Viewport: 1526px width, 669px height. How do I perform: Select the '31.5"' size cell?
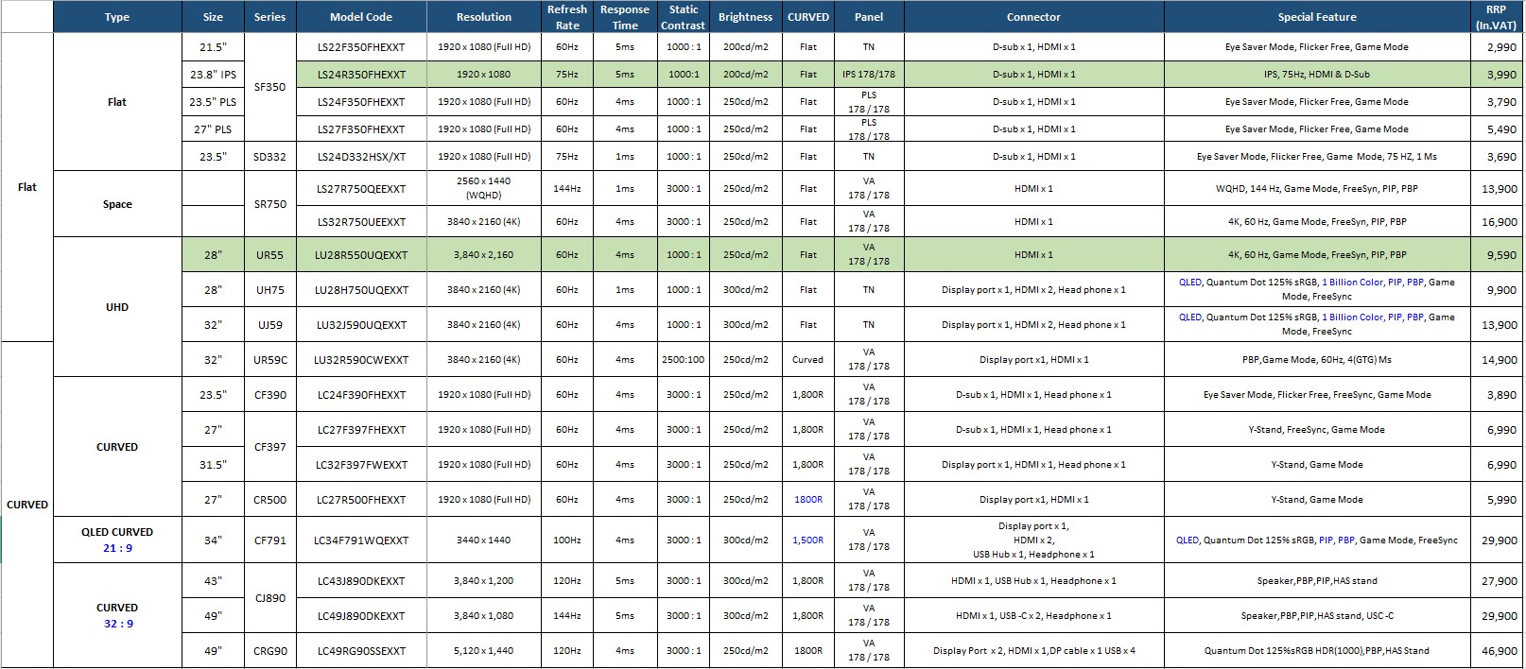[x=214, y=465]
